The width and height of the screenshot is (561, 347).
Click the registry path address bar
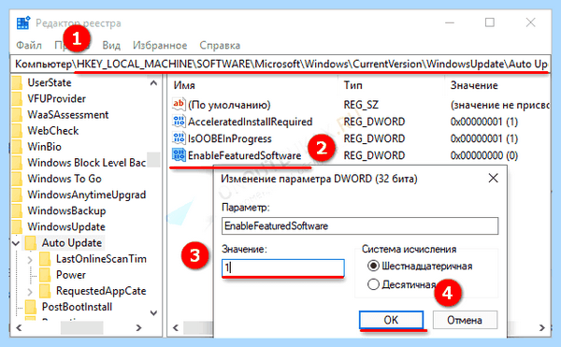tap(280, 64)
